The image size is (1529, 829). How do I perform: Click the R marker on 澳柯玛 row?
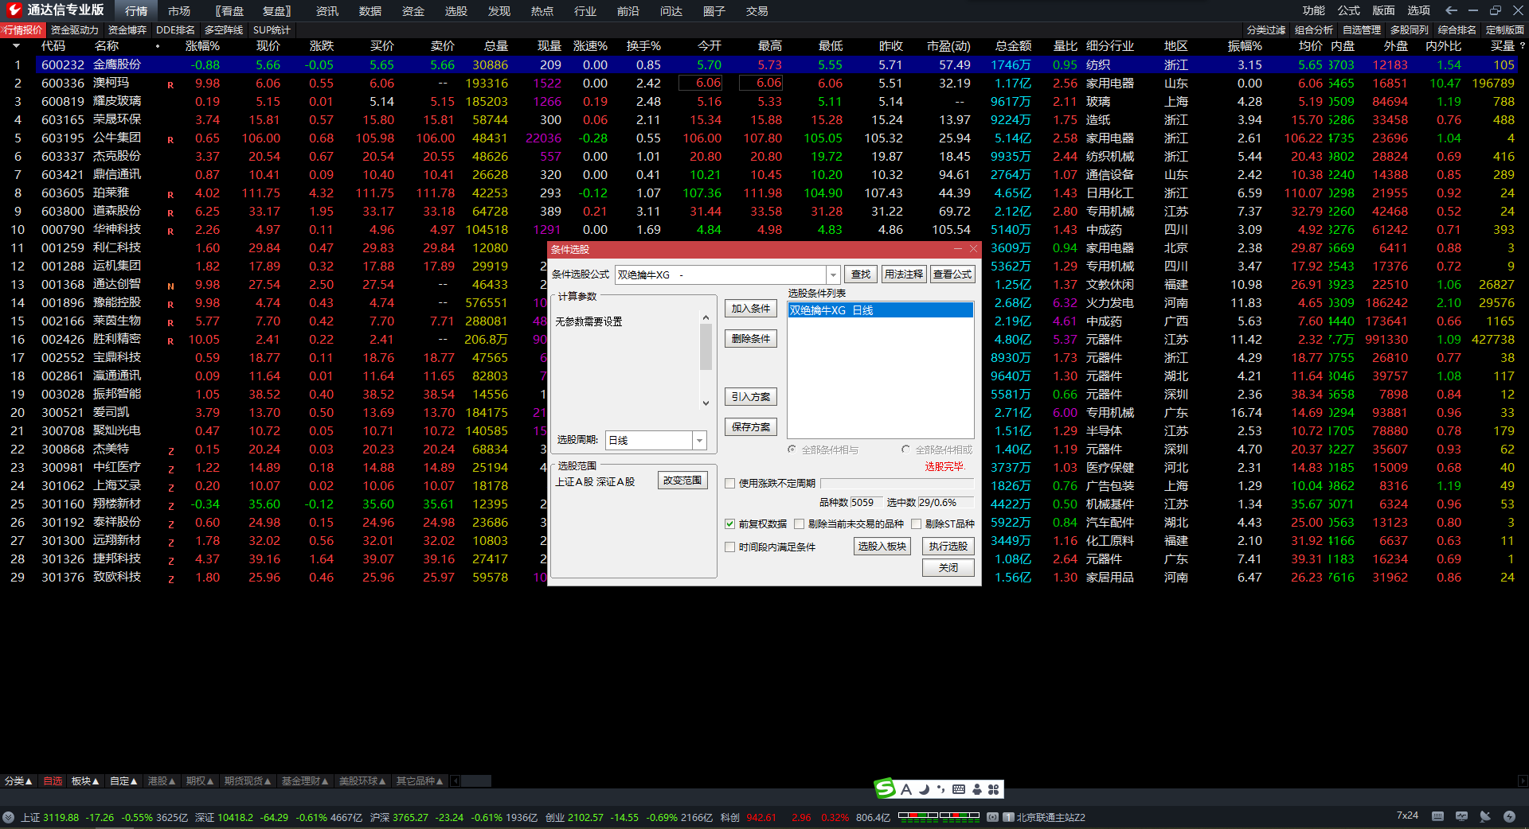coord(170,85)
